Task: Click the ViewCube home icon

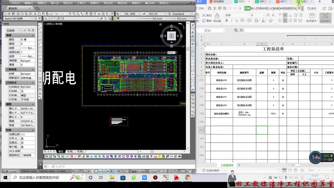Action: click(x=160, y=24)
